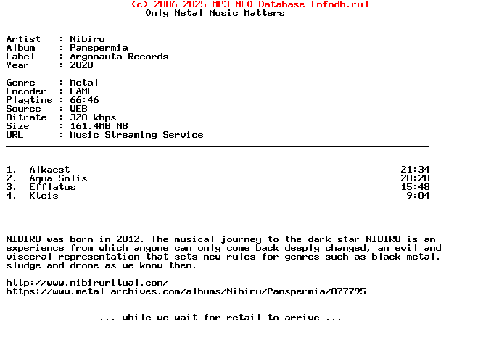Open the metal-archives.com Panspermia link

point(186,291)
